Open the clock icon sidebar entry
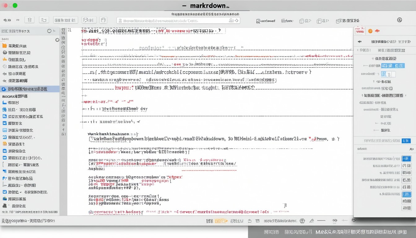This screenshot has width=416, height=238. tap(5, 67)
